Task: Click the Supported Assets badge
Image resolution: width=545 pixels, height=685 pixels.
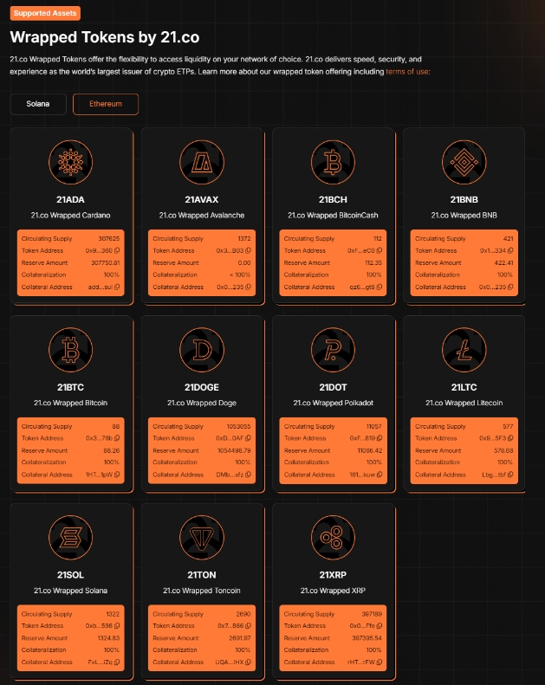Action: (x=45, y=13)
